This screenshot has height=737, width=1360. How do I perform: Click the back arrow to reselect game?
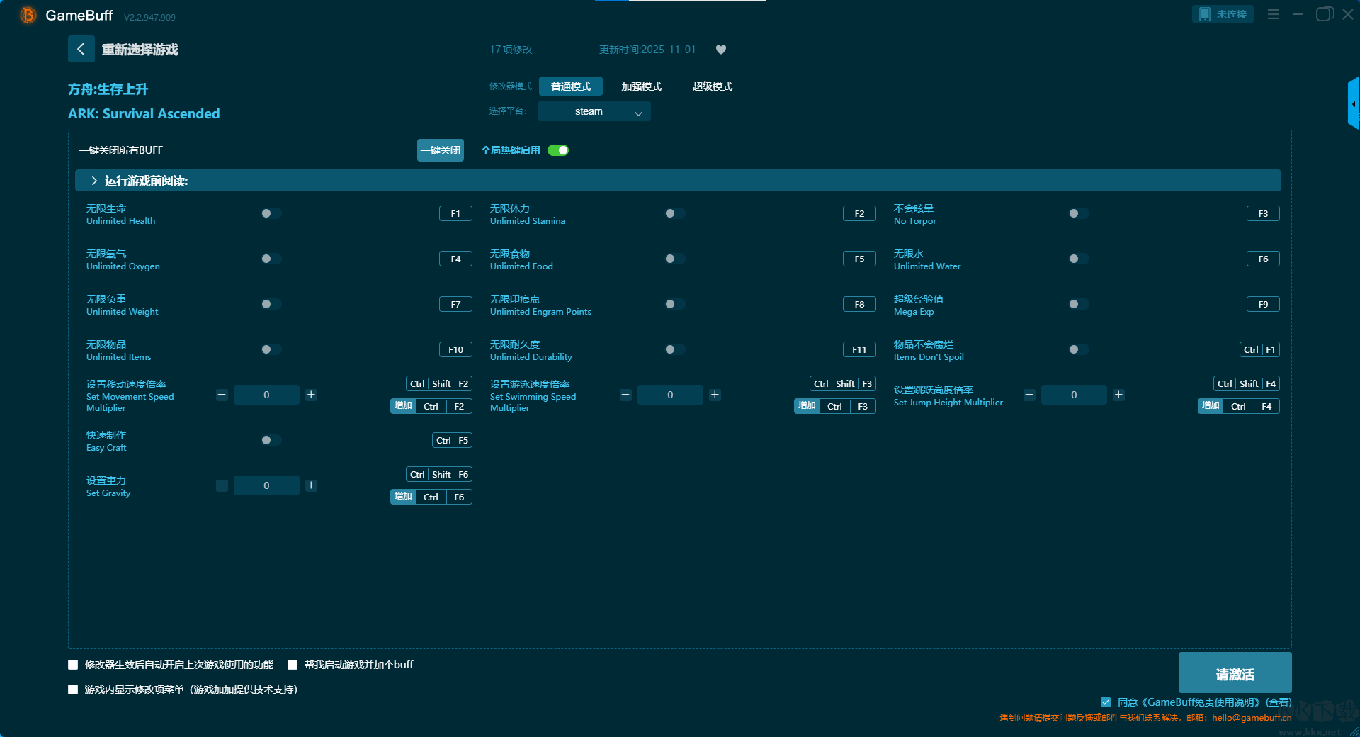(81, 49)
